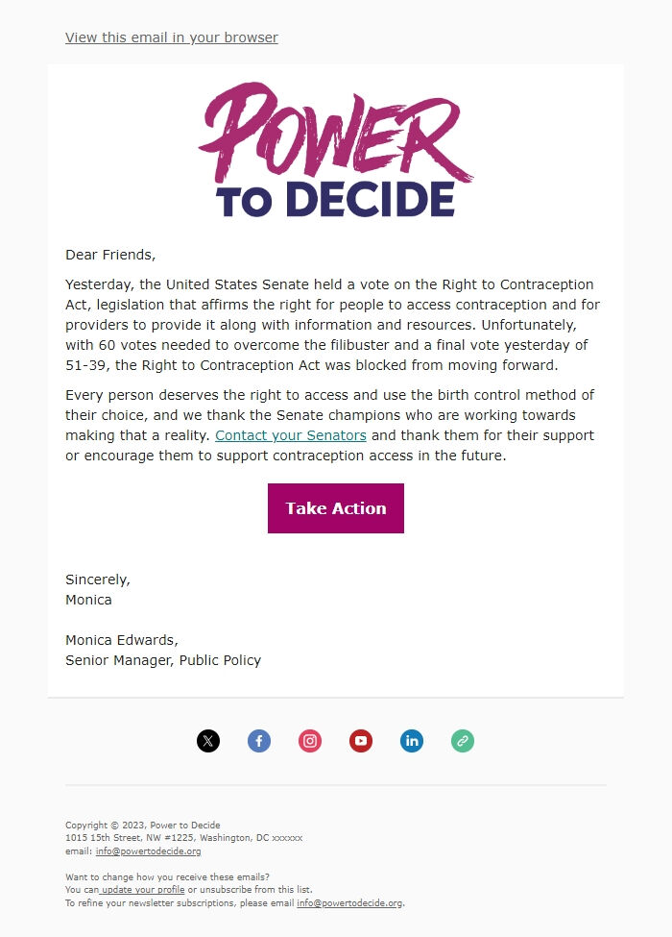Click the green website link icon
672x937 pixels.
tap(463, 740)
